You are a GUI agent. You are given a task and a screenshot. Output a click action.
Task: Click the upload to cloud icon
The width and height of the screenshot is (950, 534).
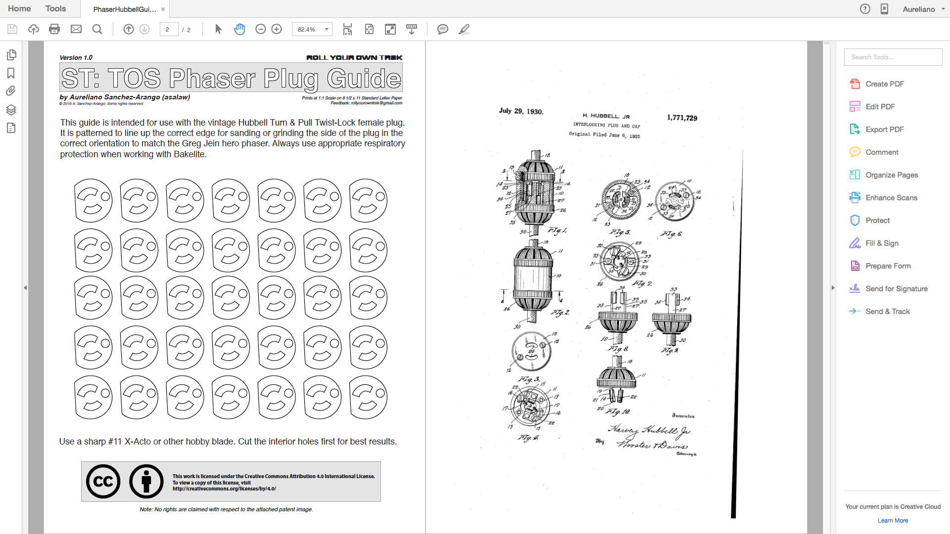[x=34, y=30]
